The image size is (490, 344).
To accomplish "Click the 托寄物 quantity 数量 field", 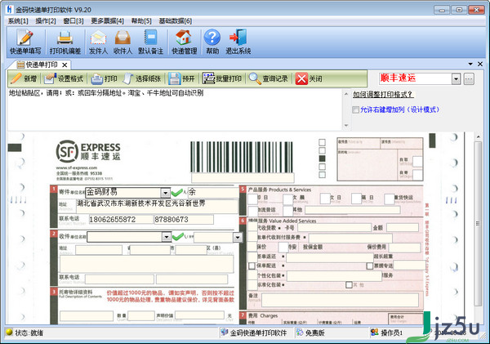I will (x=141, y=315).
